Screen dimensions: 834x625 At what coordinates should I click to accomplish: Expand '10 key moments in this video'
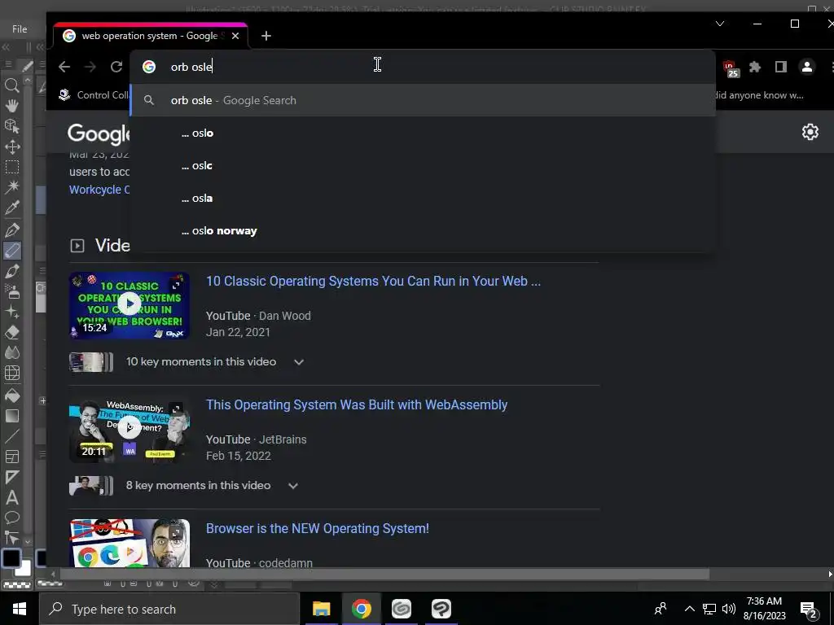click(215, 362)
